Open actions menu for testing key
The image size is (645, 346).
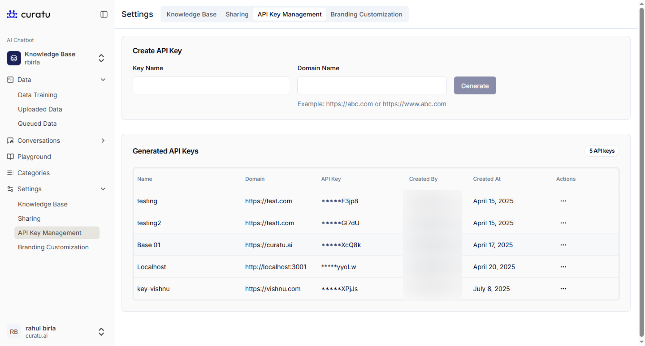563,201
